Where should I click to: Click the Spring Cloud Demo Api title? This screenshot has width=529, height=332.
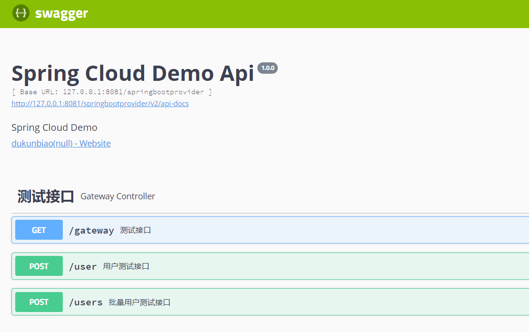click(133, 73)
